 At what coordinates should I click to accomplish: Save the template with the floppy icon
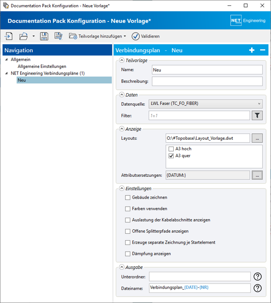pos(44,36)
